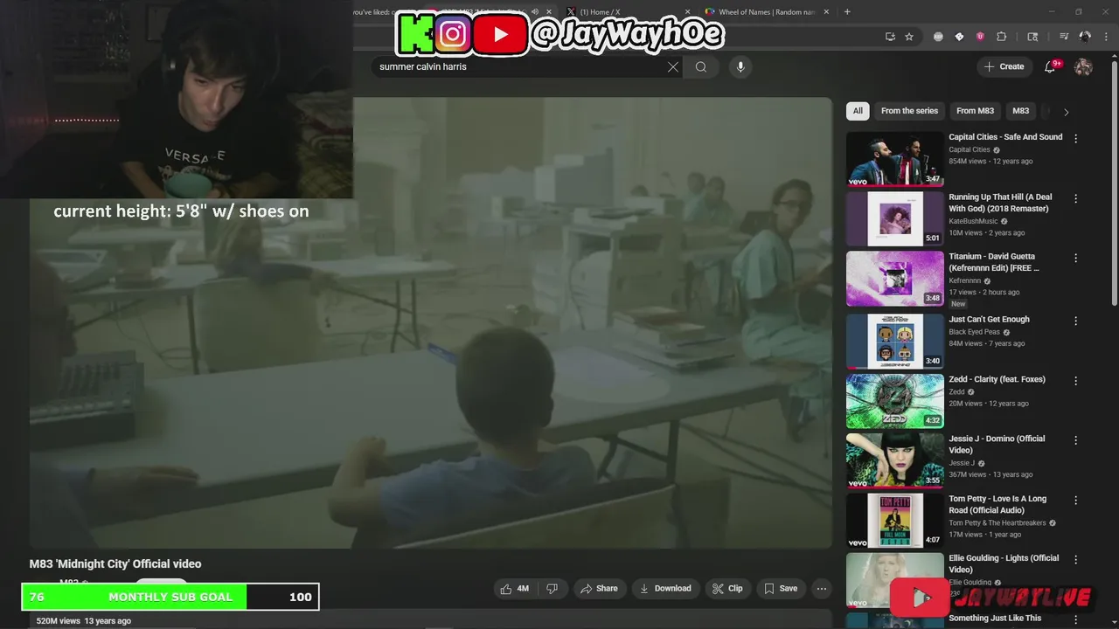Like the Midnight City video
Screen dimensions: 1119x629
514,589
